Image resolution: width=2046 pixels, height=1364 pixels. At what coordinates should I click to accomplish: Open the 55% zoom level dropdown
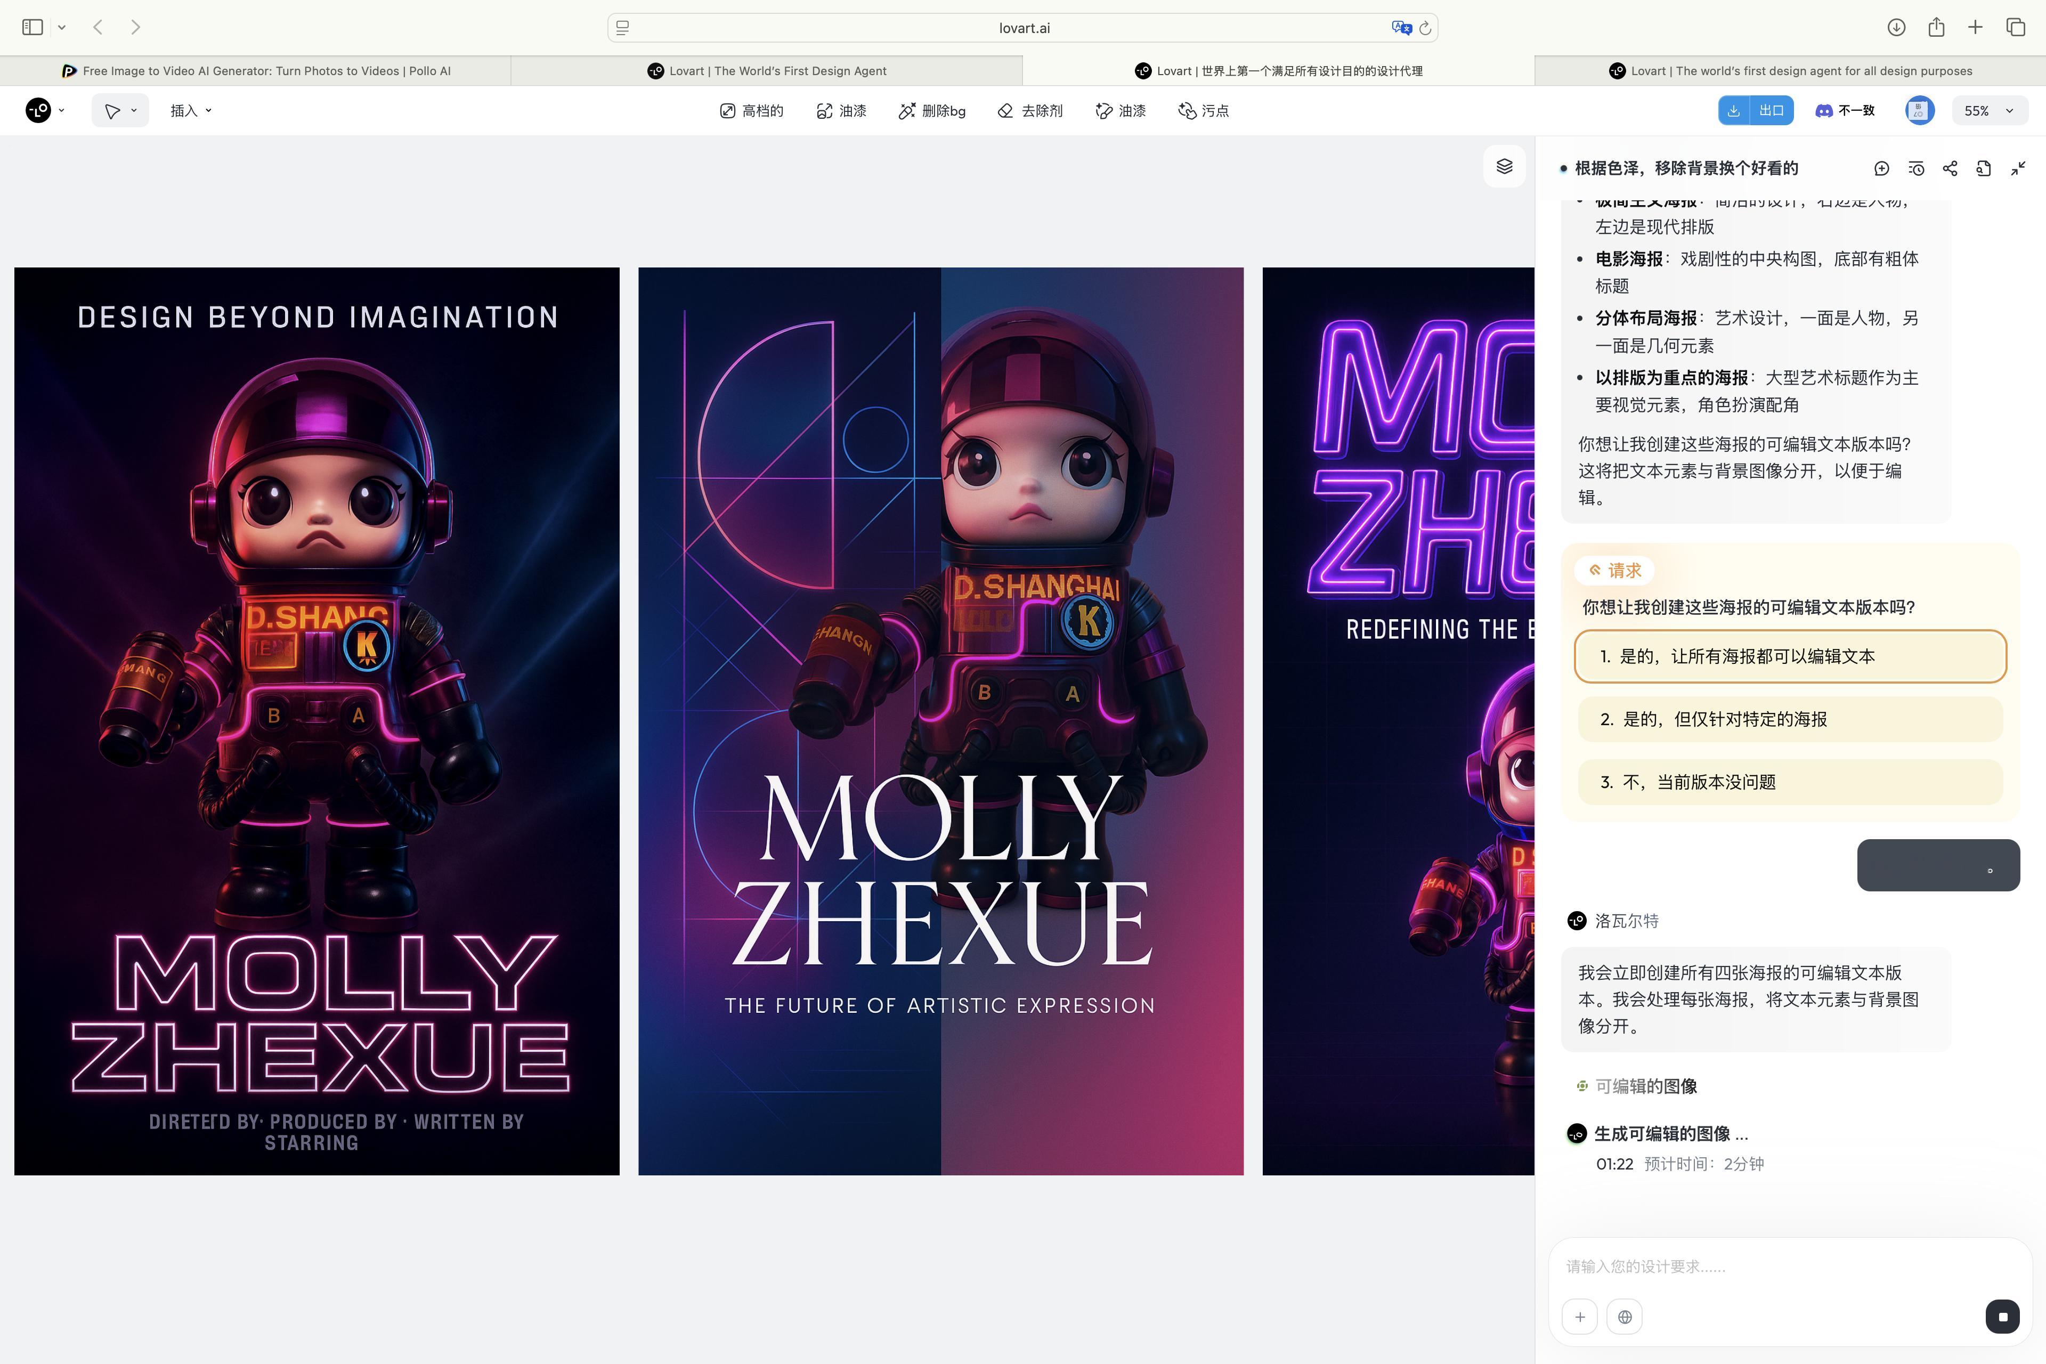(x=1991, y=110)
